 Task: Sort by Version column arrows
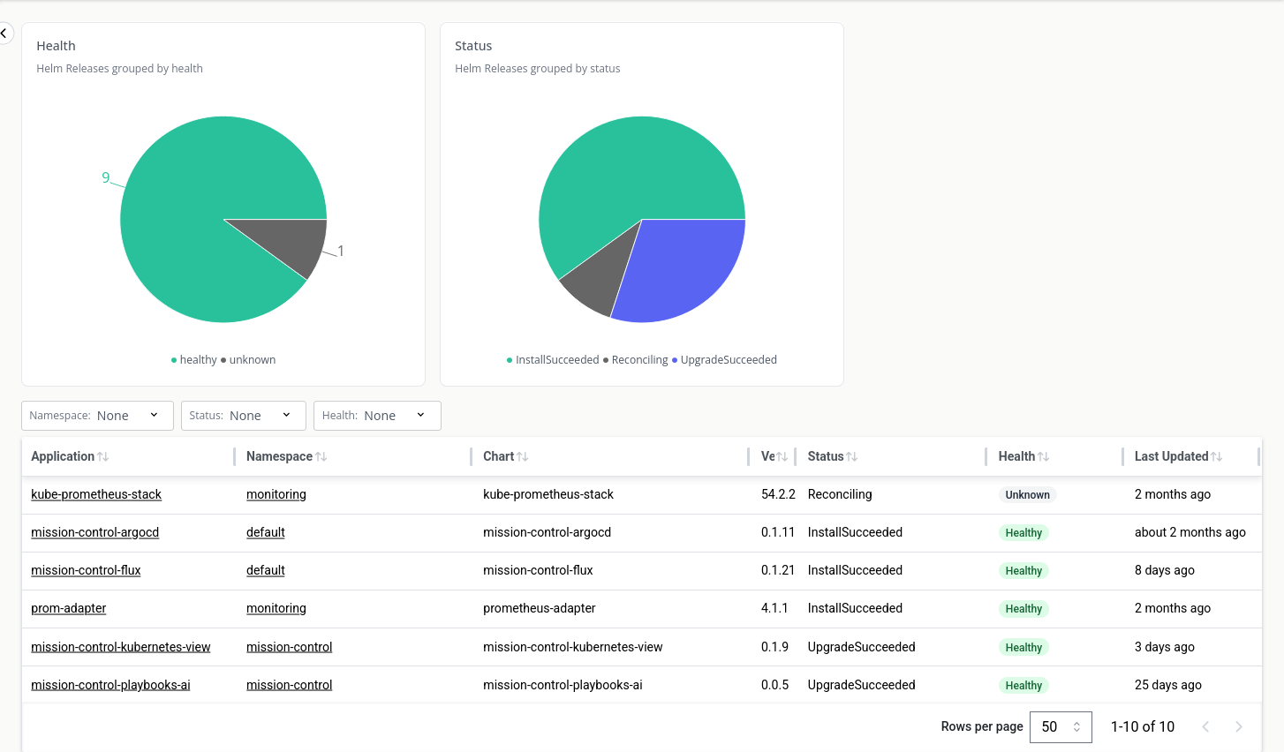coord(782,456)
